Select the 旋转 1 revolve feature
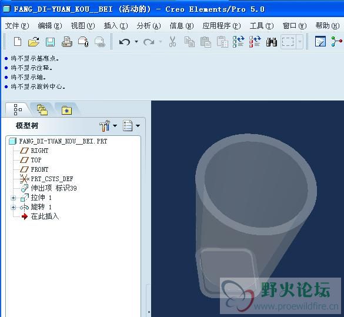 pyautogui.click(x=41, y=207)
